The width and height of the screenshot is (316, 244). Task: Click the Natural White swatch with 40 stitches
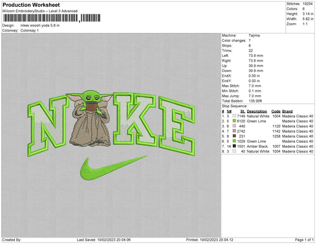point(234,151)
